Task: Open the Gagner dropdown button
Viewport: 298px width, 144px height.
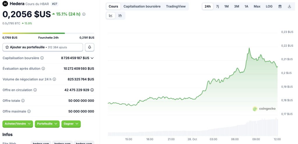Action: click(x=71, y=124)
